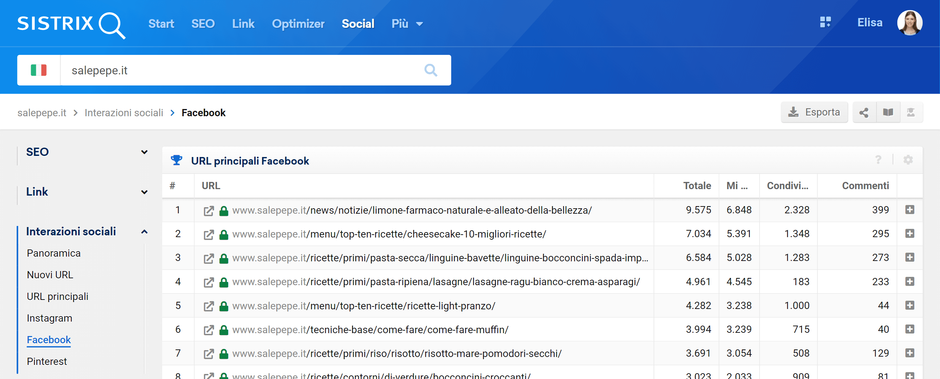Click salepepe.it breadcrumb link
The height and width of the screenshot is (379, 940).
(42, 113)
